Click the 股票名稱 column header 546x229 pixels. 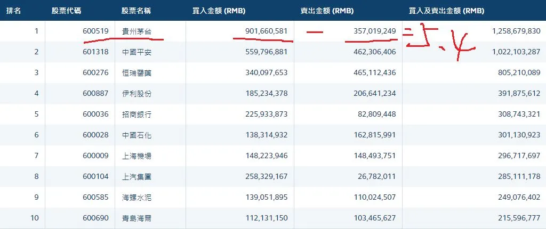(x=136, y=11)
